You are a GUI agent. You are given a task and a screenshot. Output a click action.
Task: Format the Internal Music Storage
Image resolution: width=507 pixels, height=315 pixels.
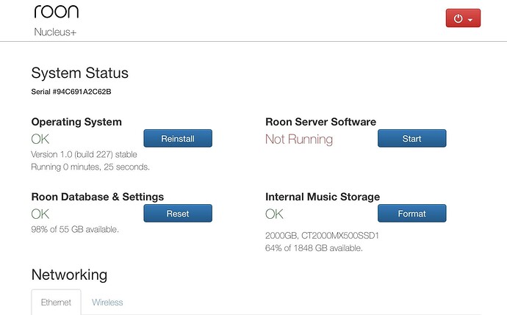pyautogui.click(x=412, y=213)
